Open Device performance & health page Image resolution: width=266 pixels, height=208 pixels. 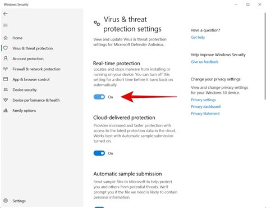click(x=36, y=100)
